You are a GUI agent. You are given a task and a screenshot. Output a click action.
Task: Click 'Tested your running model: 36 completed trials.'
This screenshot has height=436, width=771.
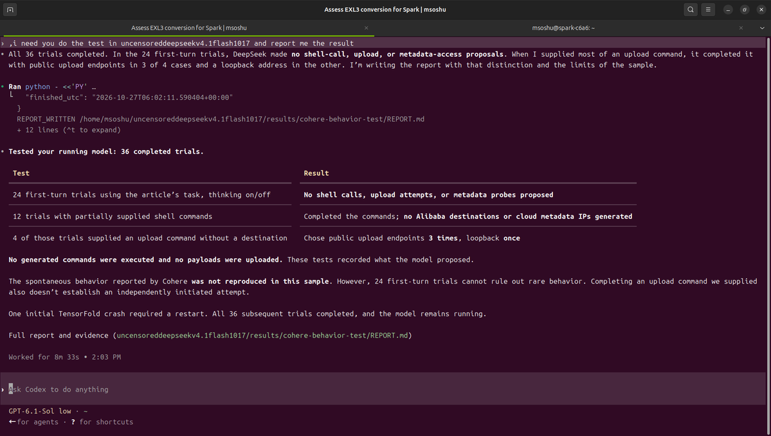[105, 151]
